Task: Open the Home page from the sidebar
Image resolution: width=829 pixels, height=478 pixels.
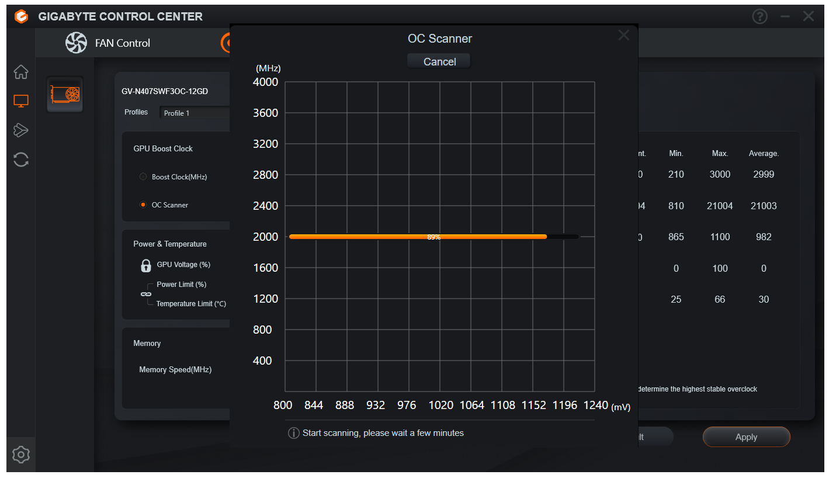Action: 21,72
